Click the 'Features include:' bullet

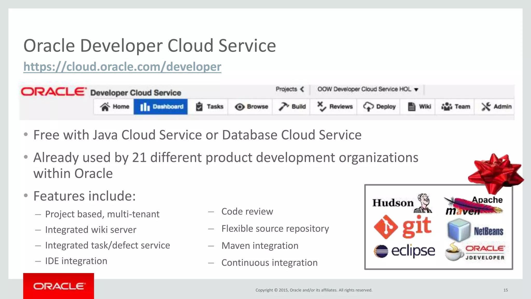click(85, 196)
